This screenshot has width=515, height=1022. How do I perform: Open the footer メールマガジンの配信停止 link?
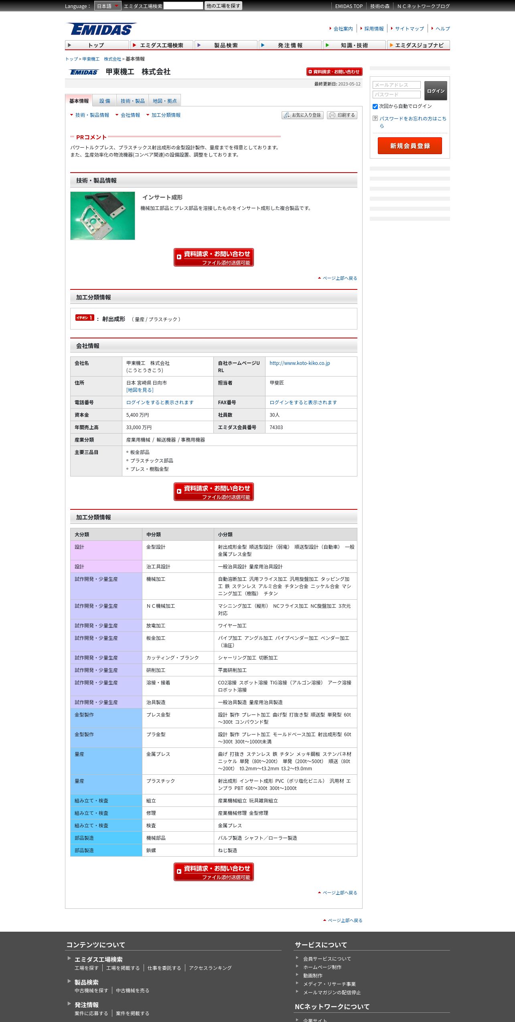(x=332, y=992)
